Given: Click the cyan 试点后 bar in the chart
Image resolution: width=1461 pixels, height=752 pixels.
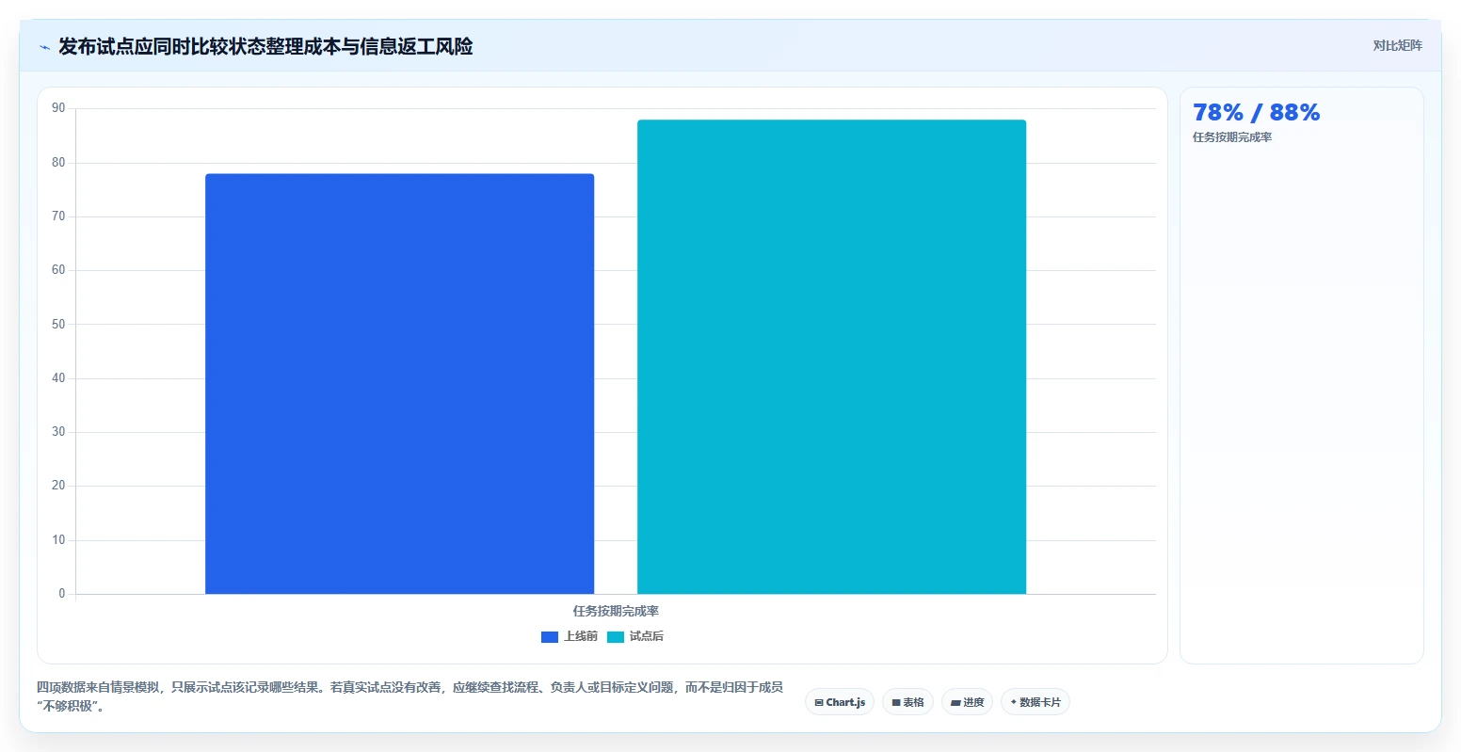Looking at the screenshot, I should [x=831, y=357].
